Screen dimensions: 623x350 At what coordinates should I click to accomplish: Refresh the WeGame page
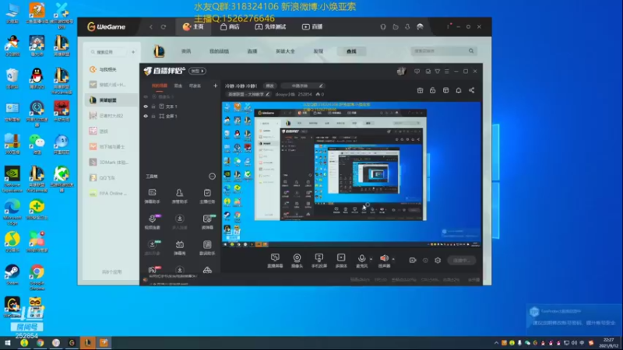[x=164, y=26]
